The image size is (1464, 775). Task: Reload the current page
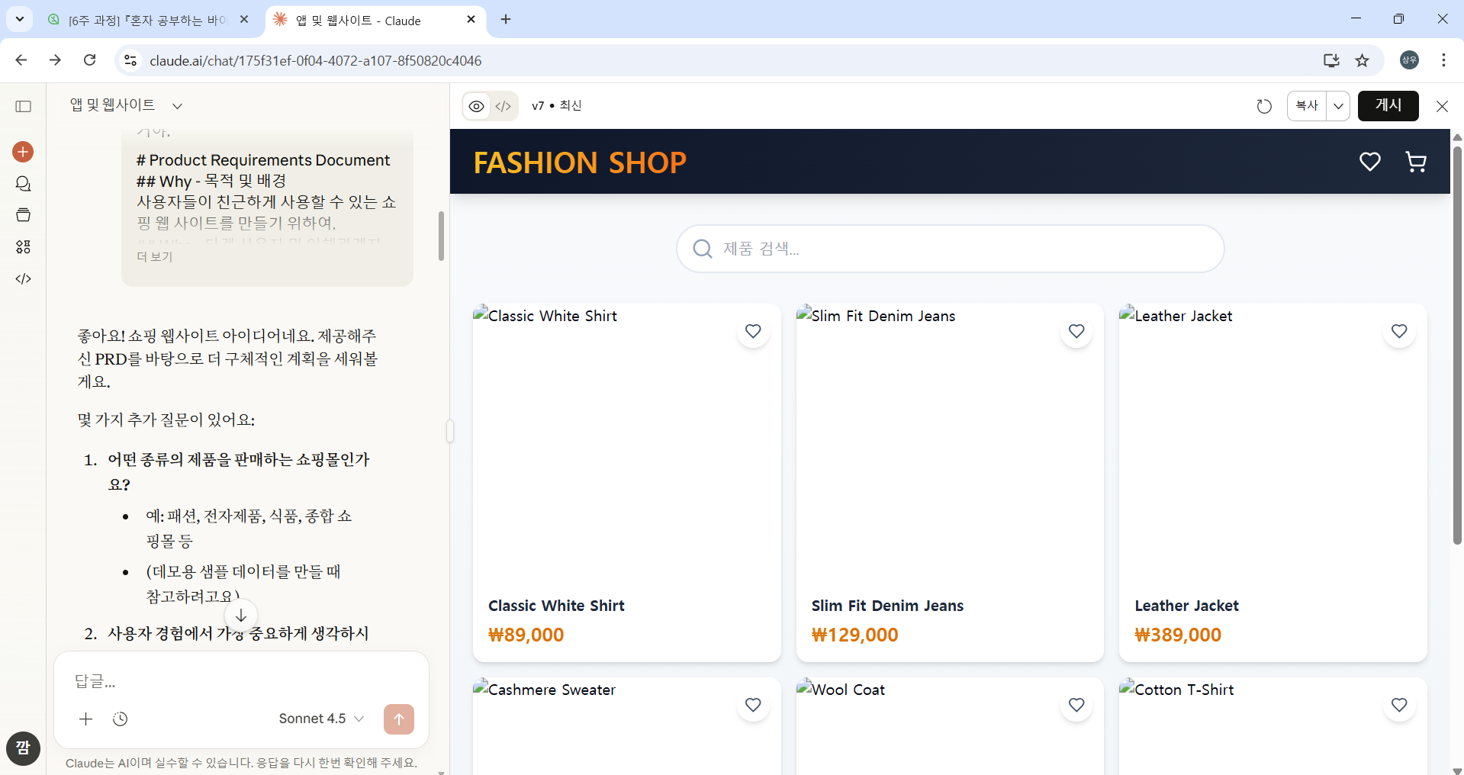pyautogui.click(x=90, y=60)
